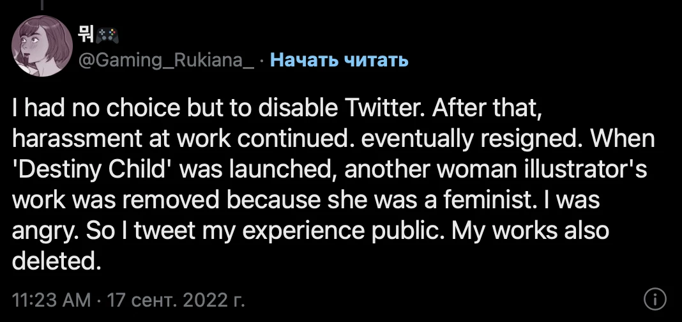The image size is (682, 322).
Task: Click the tweet's first line about disabling Twitter
Action: [x=277, y=109]
